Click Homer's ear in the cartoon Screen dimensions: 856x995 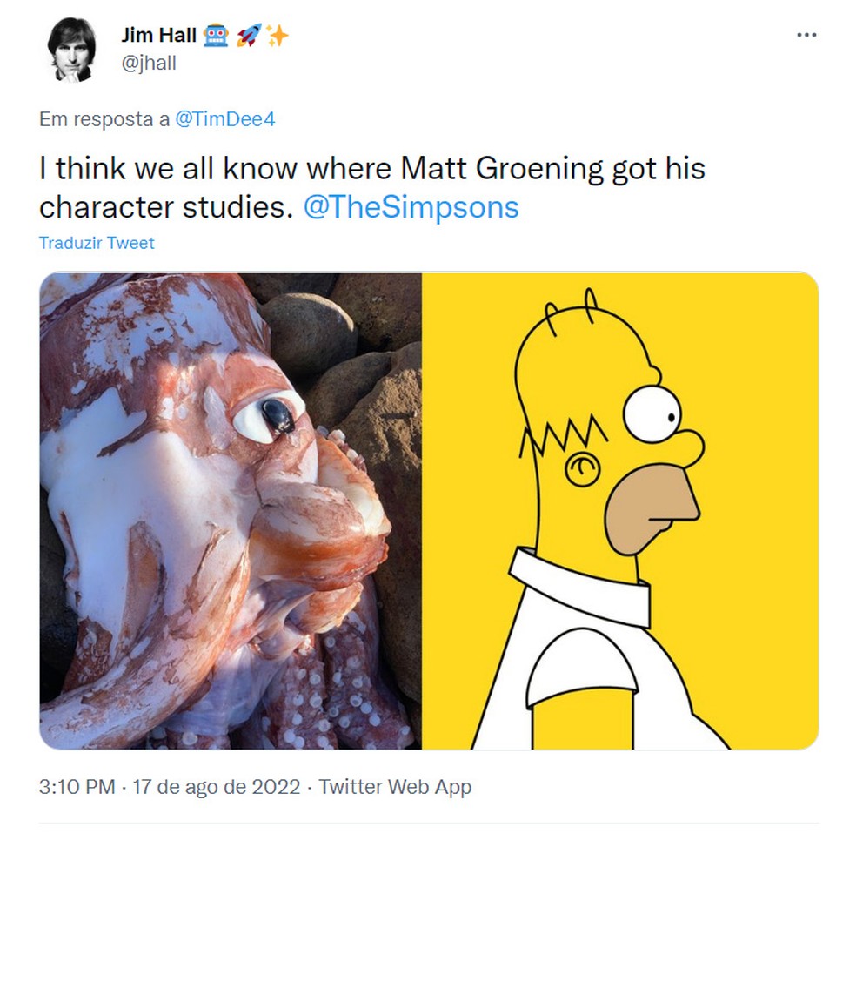[584, 470]
